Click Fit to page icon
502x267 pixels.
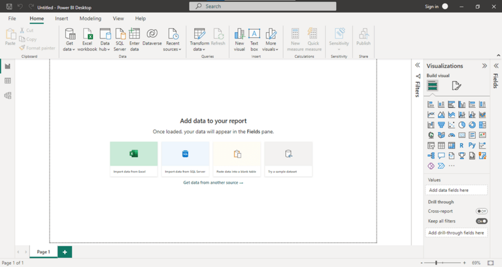click(490, 263)
